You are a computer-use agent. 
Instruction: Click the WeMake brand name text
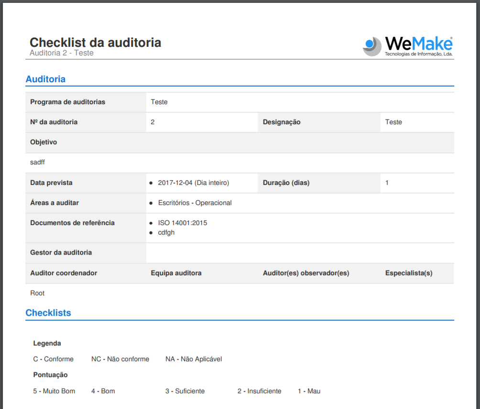point(418,44)
